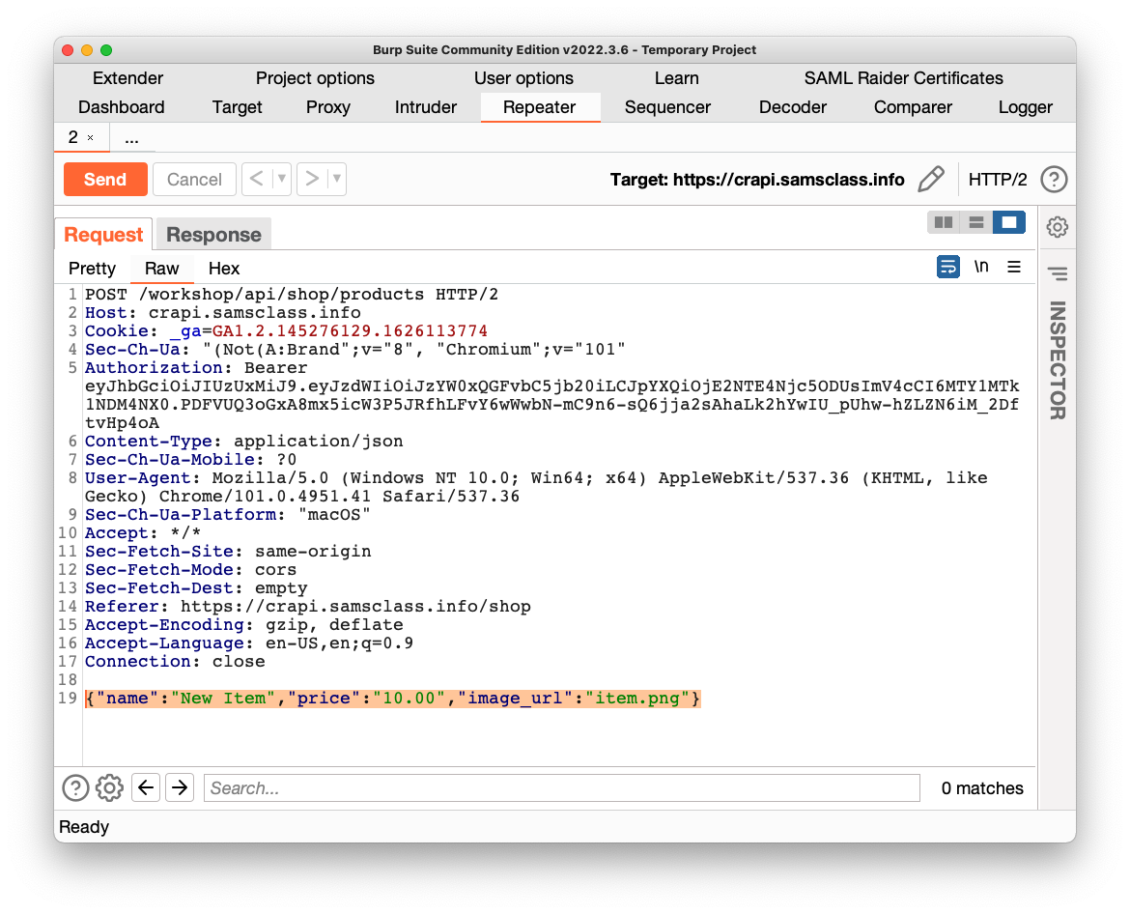The height and width of the screenshot is (914, 1130).
Task: Open the Intruder tab
Action: [426, 107]
